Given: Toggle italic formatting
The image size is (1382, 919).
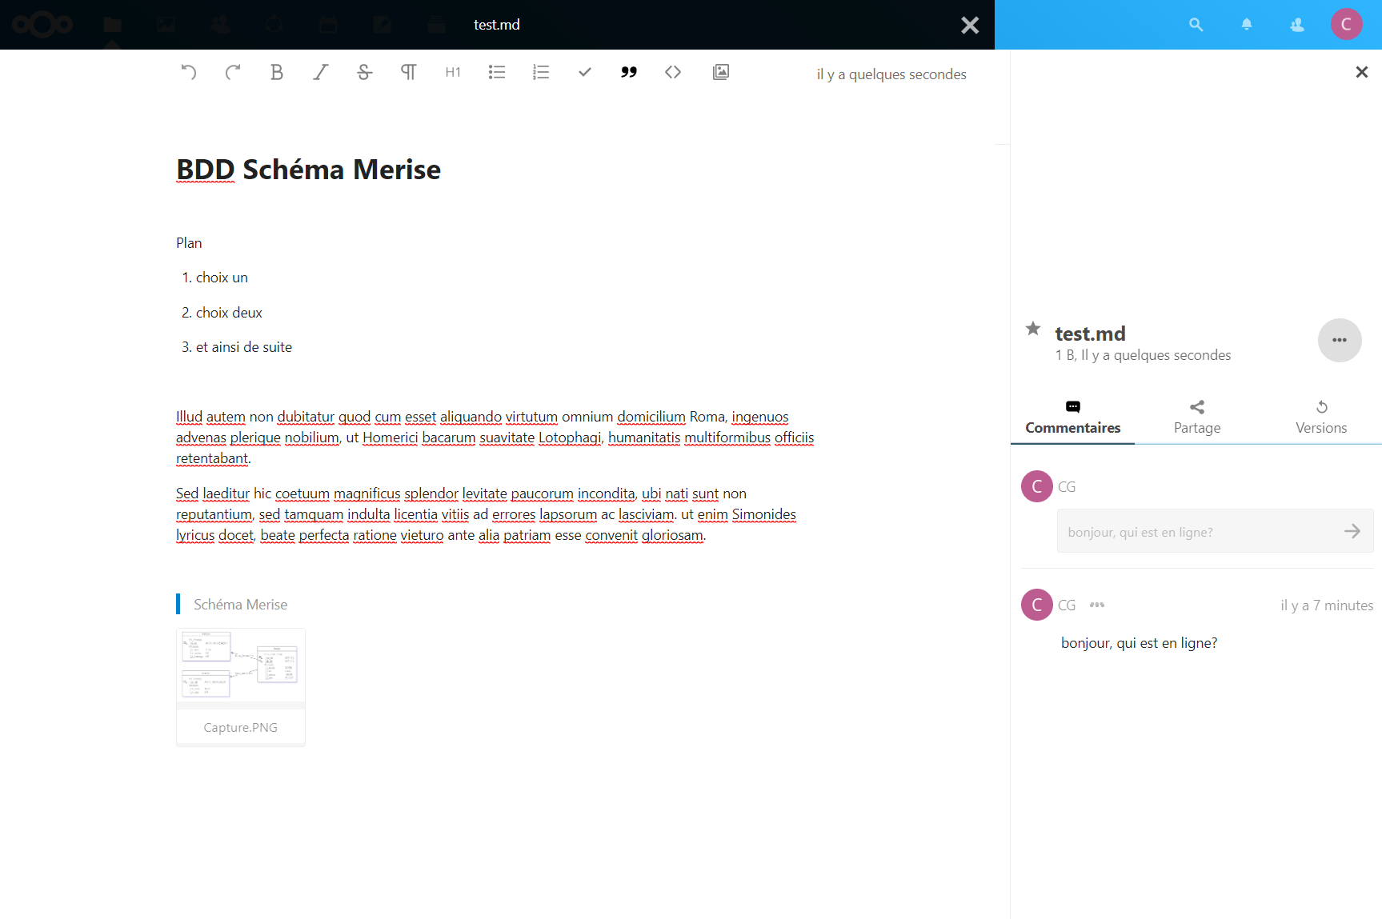Looking at the screenshot, I should click(321, 72).
